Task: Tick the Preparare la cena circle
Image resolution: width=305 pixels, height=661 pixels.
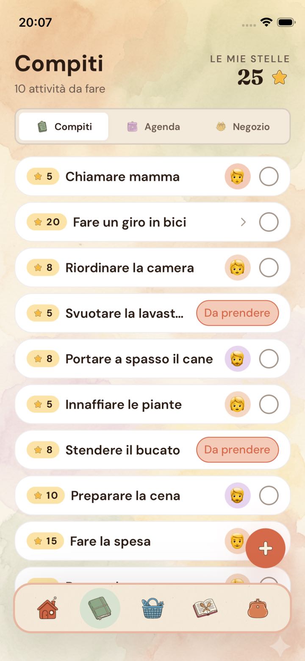Action: pyautogui.click(x=269, y=495)
